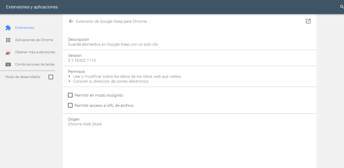The width and height of the screenshot is (344, 168).
Task: Click the keyboard icon for Combinaciones de teclas
Action: (x=8, y=64)
